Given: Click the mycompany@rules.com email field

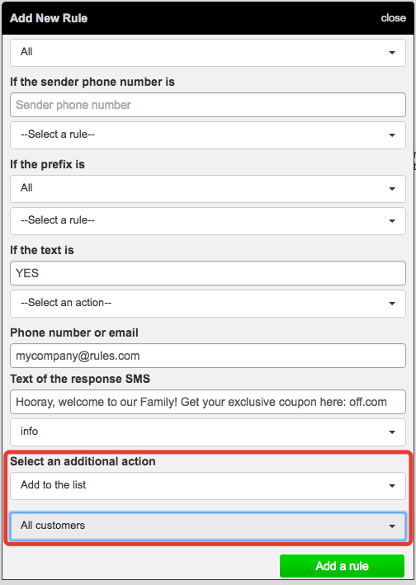Looking at the screenshot, I should pos(208,356).
